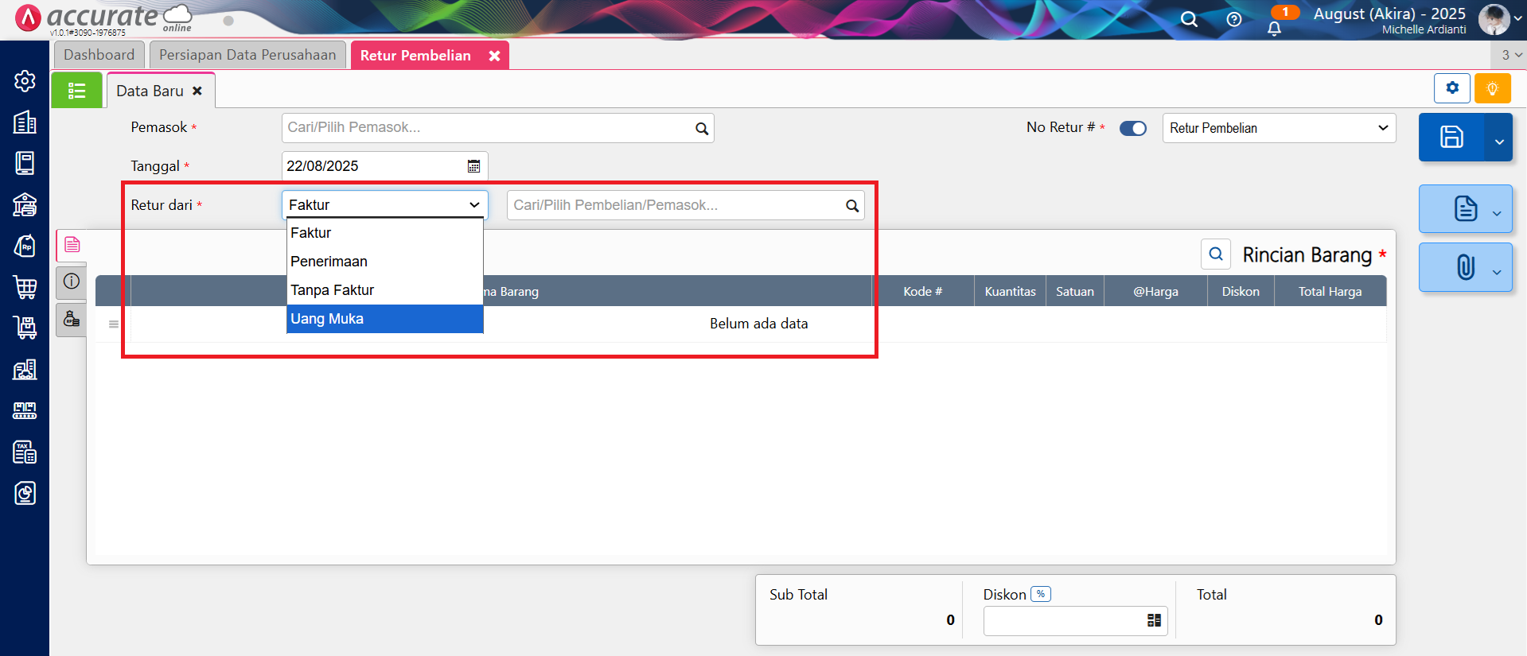Open the general ledger book icon
The image size is (1527, 656).
click(25, 163)
